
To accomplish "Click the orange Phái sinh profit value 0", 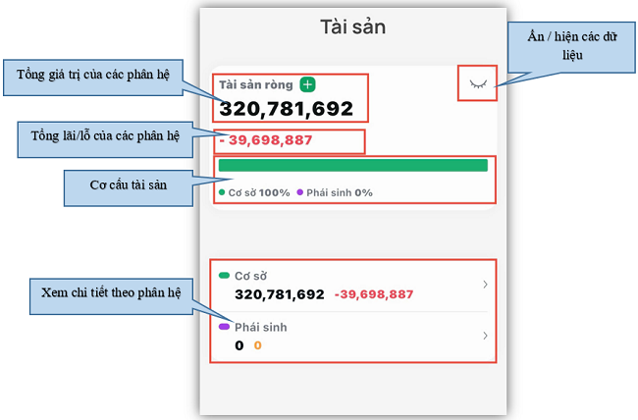I will click(257, 345).
